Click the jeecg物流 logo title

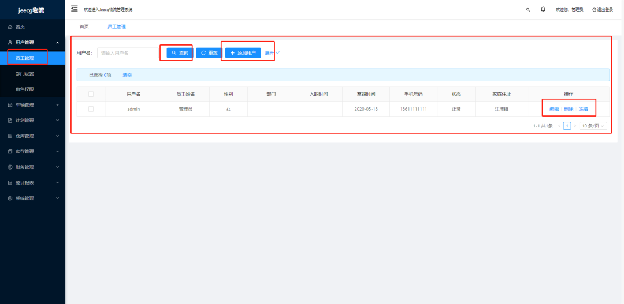(31, 10)
